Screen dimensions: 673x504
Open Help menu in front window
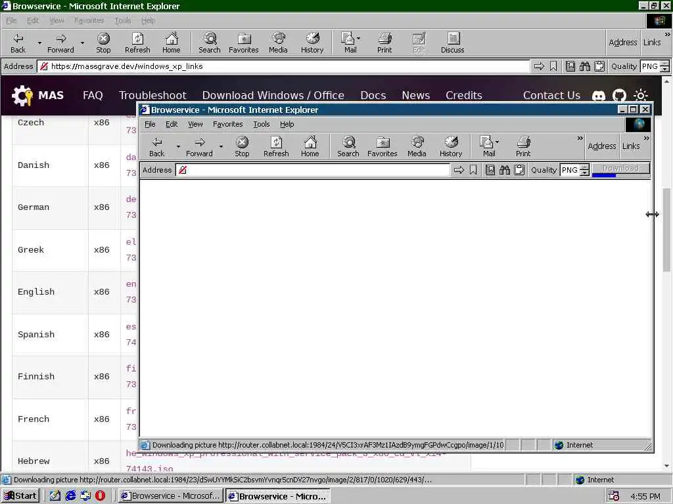[287, 124]
